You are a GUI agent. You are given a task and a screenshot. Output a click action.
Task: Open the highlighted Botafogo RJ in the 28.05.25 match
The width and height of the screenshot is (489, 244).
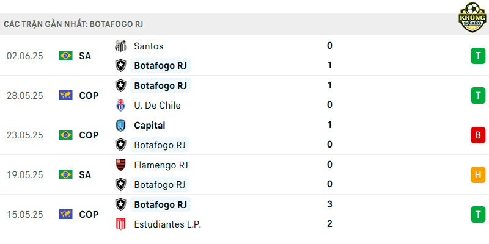tap(160, 85)
